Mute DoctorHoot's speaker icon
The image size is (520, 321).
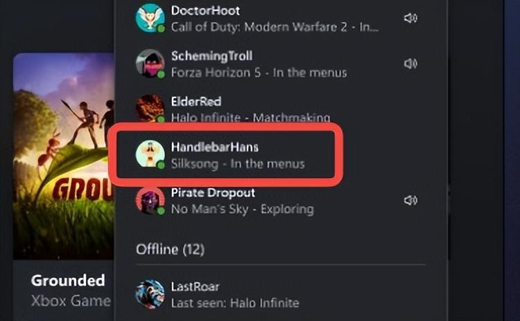tap(410, 18)
